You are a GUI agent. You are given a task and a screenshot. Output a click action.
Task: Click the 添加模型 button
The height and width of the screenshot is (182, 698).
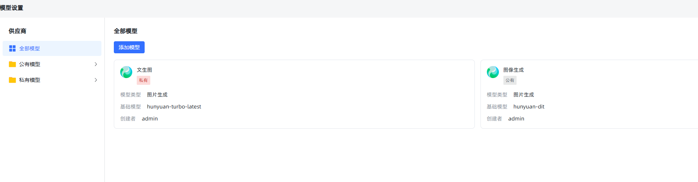[129, 47]
